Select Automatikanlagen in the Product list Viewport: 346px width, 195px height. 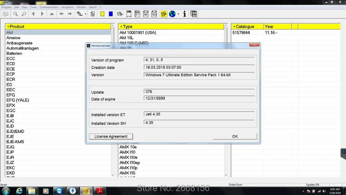point(58,48)
